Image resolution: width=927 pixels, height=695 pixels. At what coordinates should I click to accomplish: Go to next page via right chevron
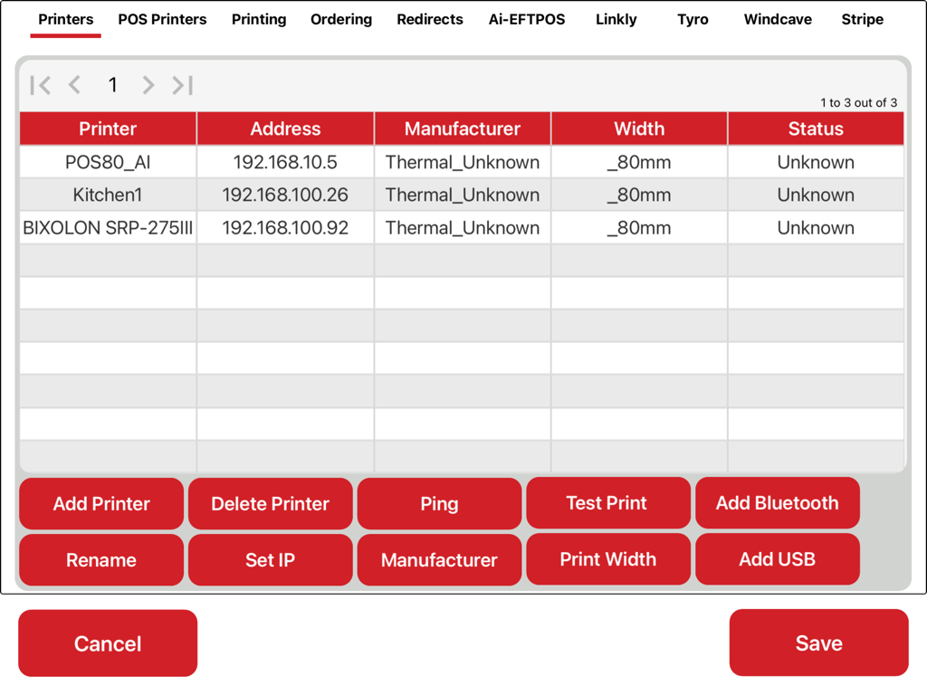pyautogui.click(x=148, y=84)
